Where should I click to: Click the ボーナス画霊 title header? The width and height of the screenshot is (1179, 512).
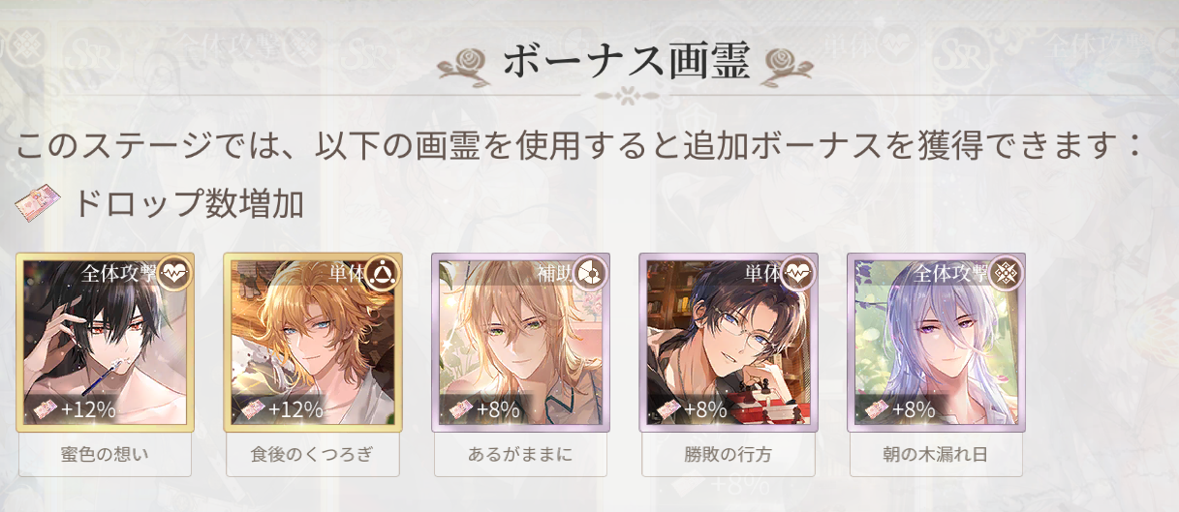[x=626, y=63]
